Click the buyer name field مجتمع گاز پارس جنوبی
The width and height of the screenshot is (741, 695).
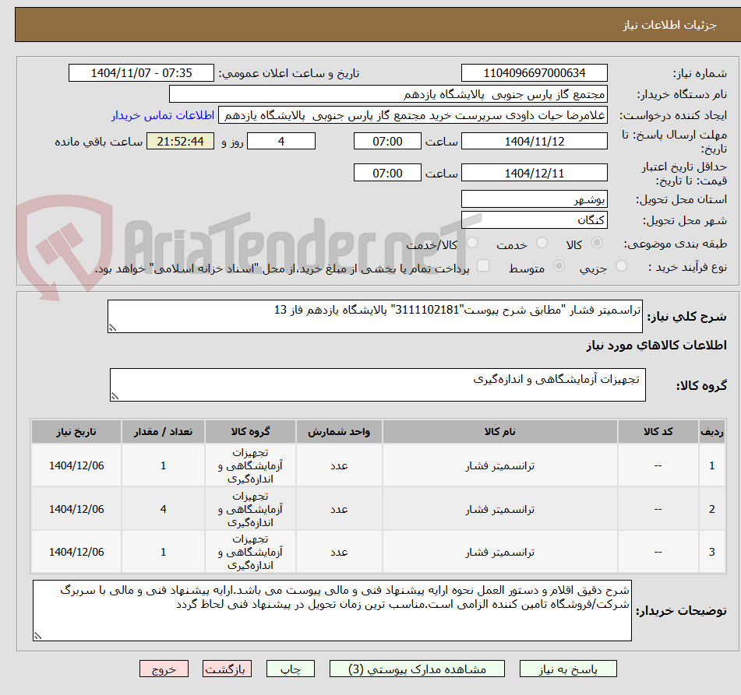[x=388, y=94]
